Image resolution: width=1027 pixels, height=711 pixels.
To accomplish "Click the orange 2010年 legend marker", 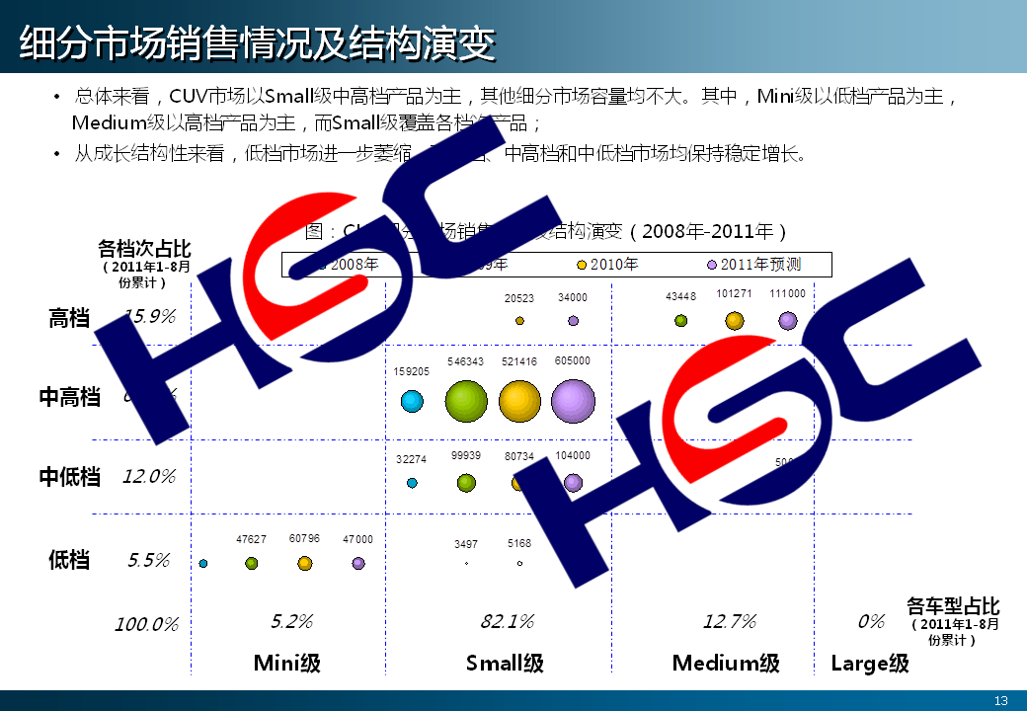I will point(583,265).
